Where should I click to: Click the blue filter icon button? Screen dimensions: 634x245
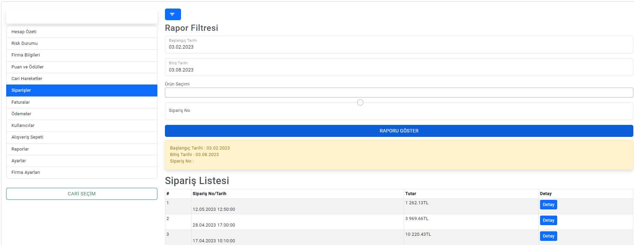172,14
